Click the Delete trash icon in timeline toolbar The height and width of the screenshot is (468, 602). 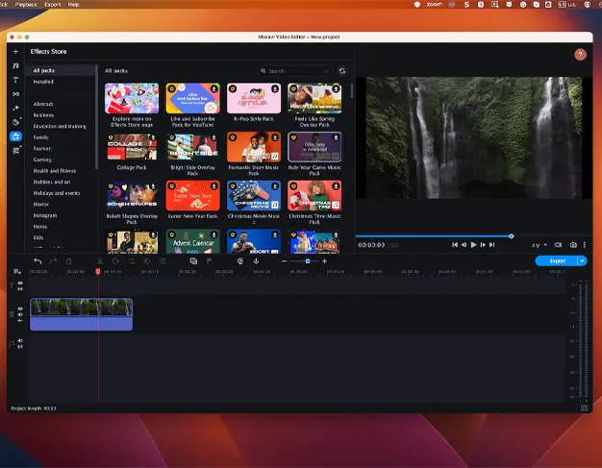point(68,261)
